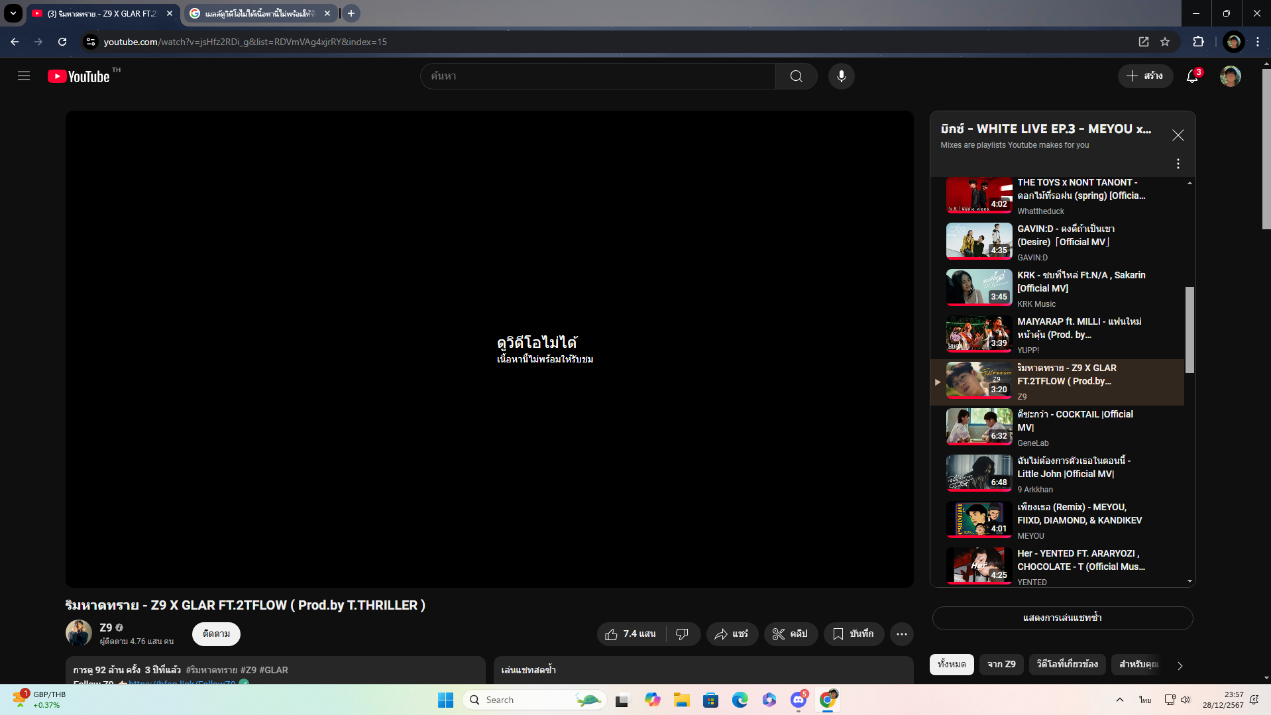This screenshot has width=1271, height=715.
Task: Click the search magnifier button
Action: click(x=796, y=76)
